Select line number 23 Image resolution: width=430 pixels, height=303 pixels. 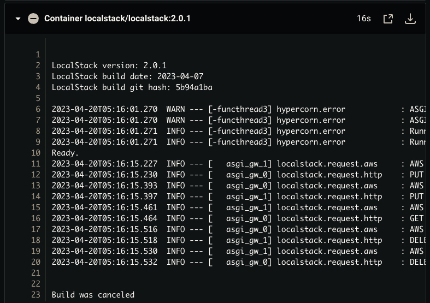(36, 295)
